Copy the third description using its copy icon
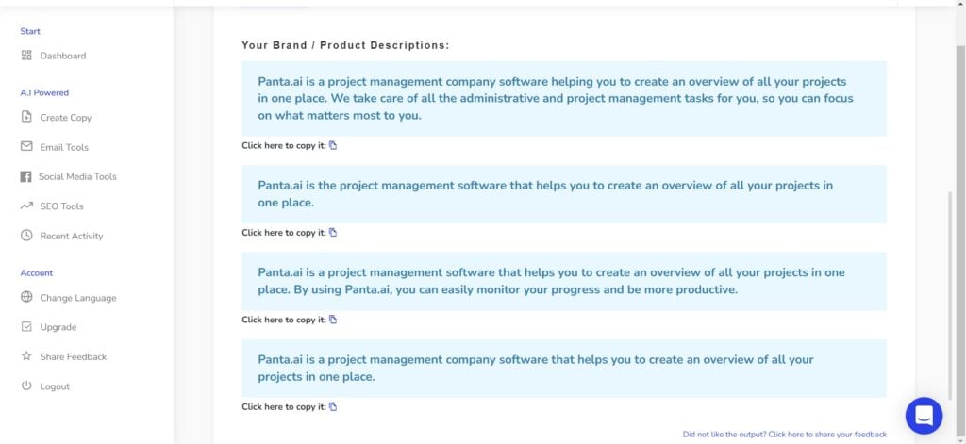 [333, 320]
